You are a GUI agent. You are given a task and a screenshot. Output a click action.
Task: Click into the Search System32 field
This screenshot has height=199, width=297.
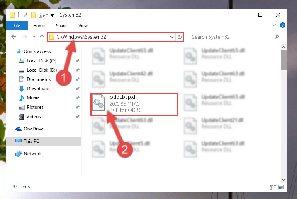(x=232, y=37)
